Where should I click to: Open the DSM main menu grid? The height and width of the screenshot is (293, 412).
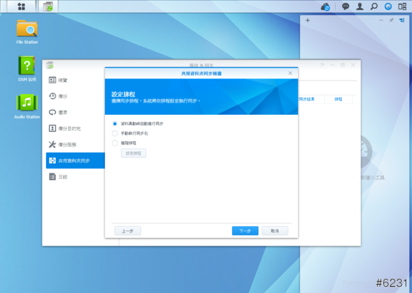click(x=21, y=6)
